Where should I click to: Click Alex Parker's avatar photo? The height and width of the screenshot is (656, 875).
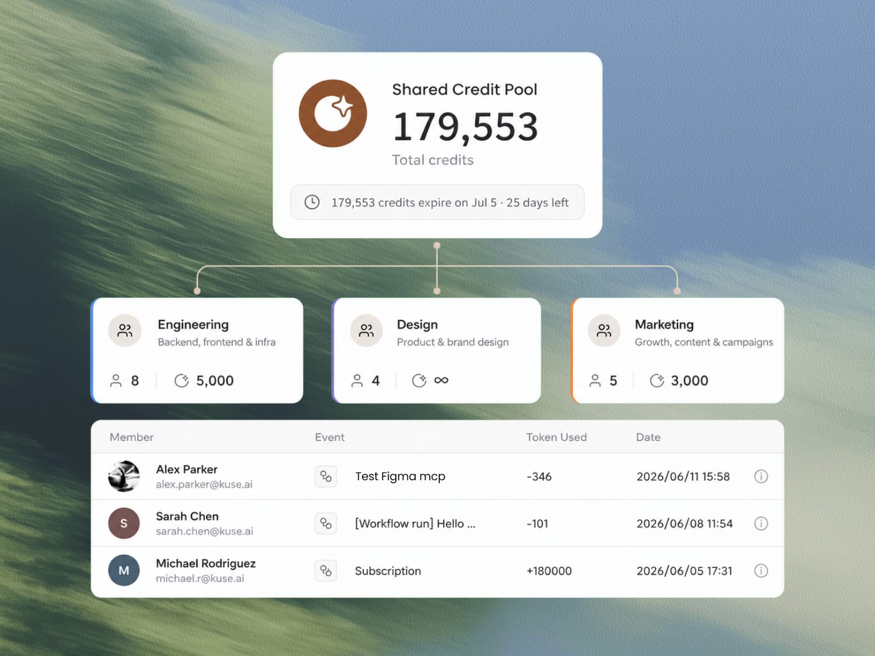[x=124, y=476]
